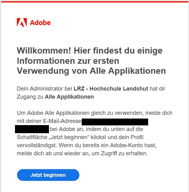Select bold text LRZ - Hochschule Landshut
189x192 pixels.
click(x=111, y=89)
